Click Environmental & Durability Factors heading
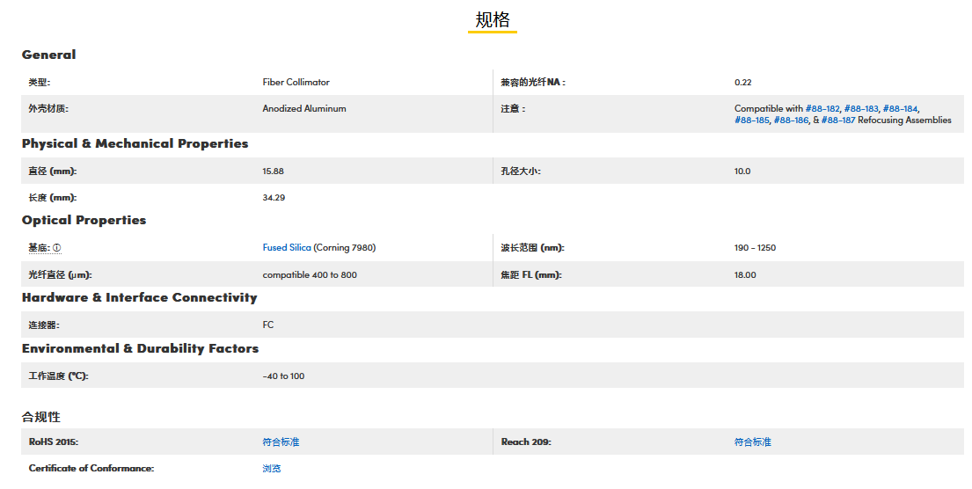 (x=141, y=348)
